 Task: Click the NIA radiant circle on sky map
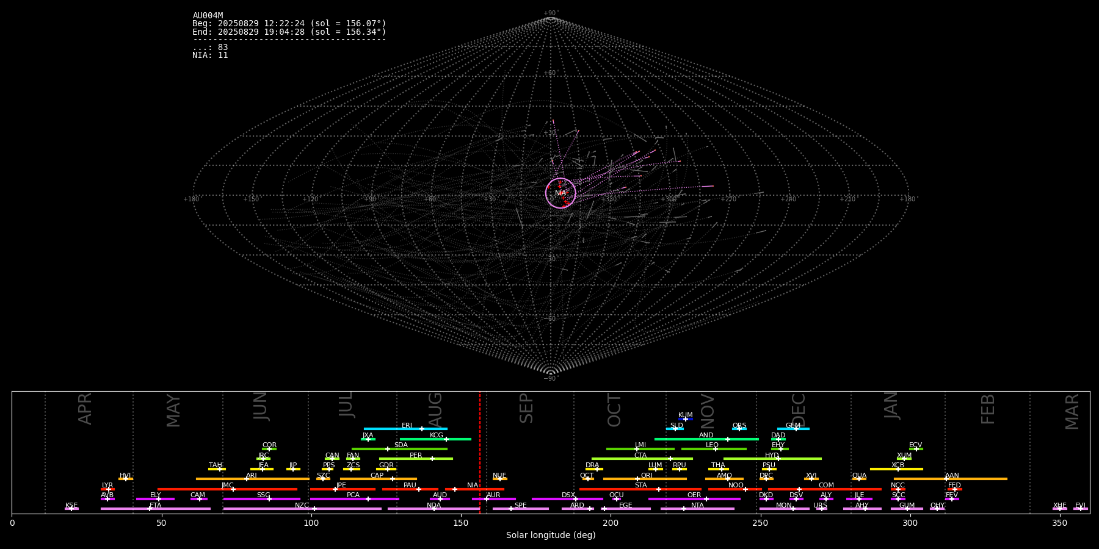click(560, 193)
